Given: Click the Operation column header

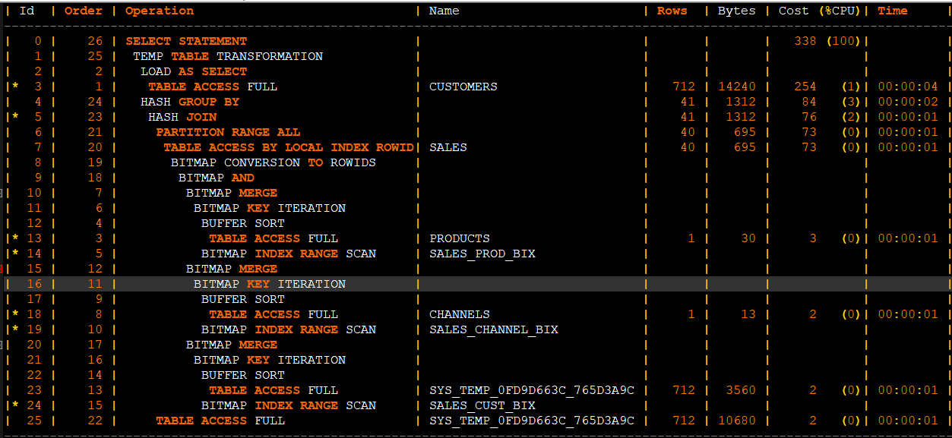Looking at the screenshot, I should pyautogui.click(x=160, y=11).
